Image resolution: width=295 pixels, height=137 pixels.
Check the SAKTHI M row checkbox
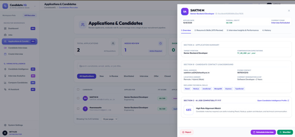tap(78, 98)
